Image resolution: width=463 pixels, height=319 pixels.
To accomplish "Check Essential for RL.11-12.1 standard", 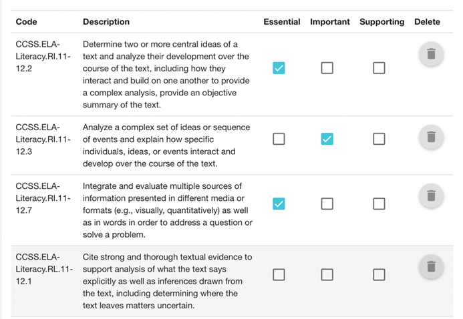I will pyautogui.click(x=279, y=274).
